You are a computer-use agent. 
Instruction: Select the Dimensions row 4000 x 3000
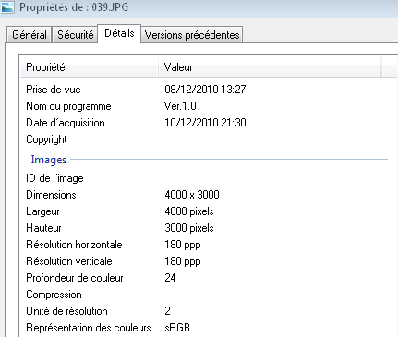[208, 195]
